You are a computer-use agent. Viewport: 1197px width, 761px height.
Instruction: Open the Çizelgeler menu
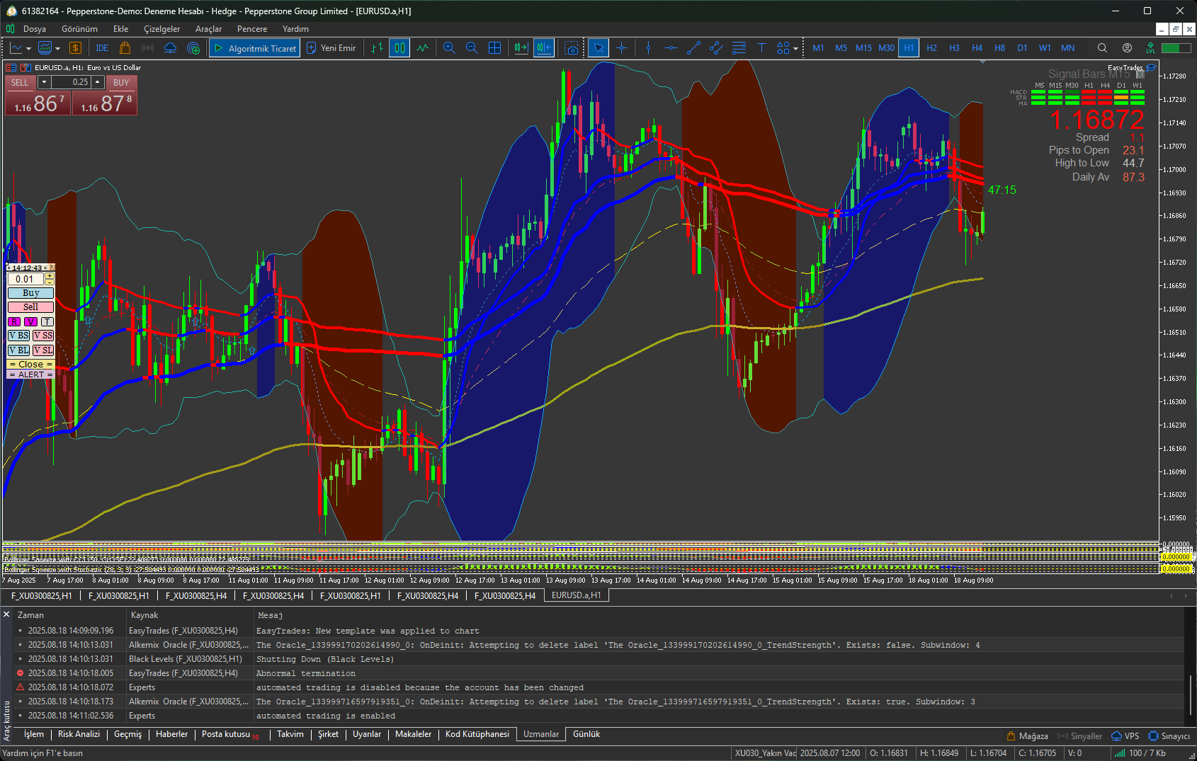point(162,29)
